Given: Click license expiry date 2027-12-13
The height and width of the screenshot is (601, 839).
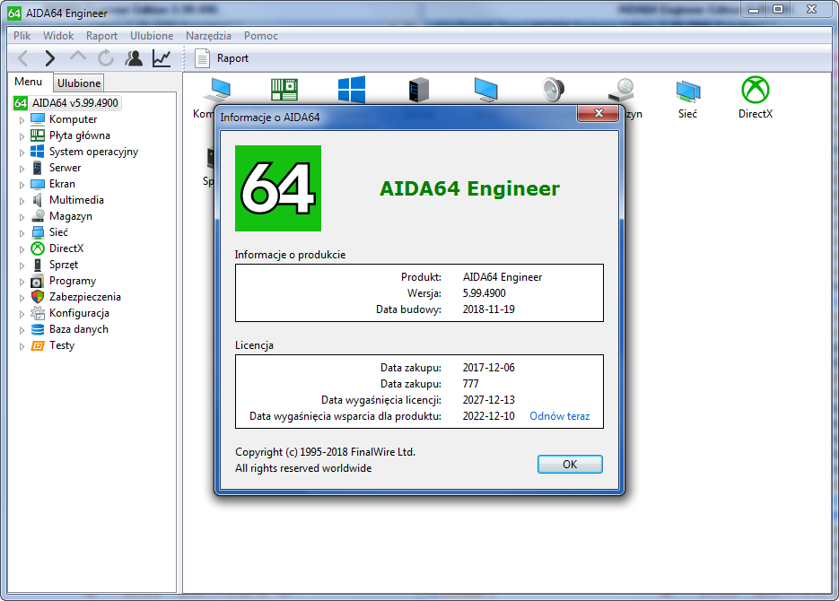Looking at the screenshot, I should tap(488, 400).
